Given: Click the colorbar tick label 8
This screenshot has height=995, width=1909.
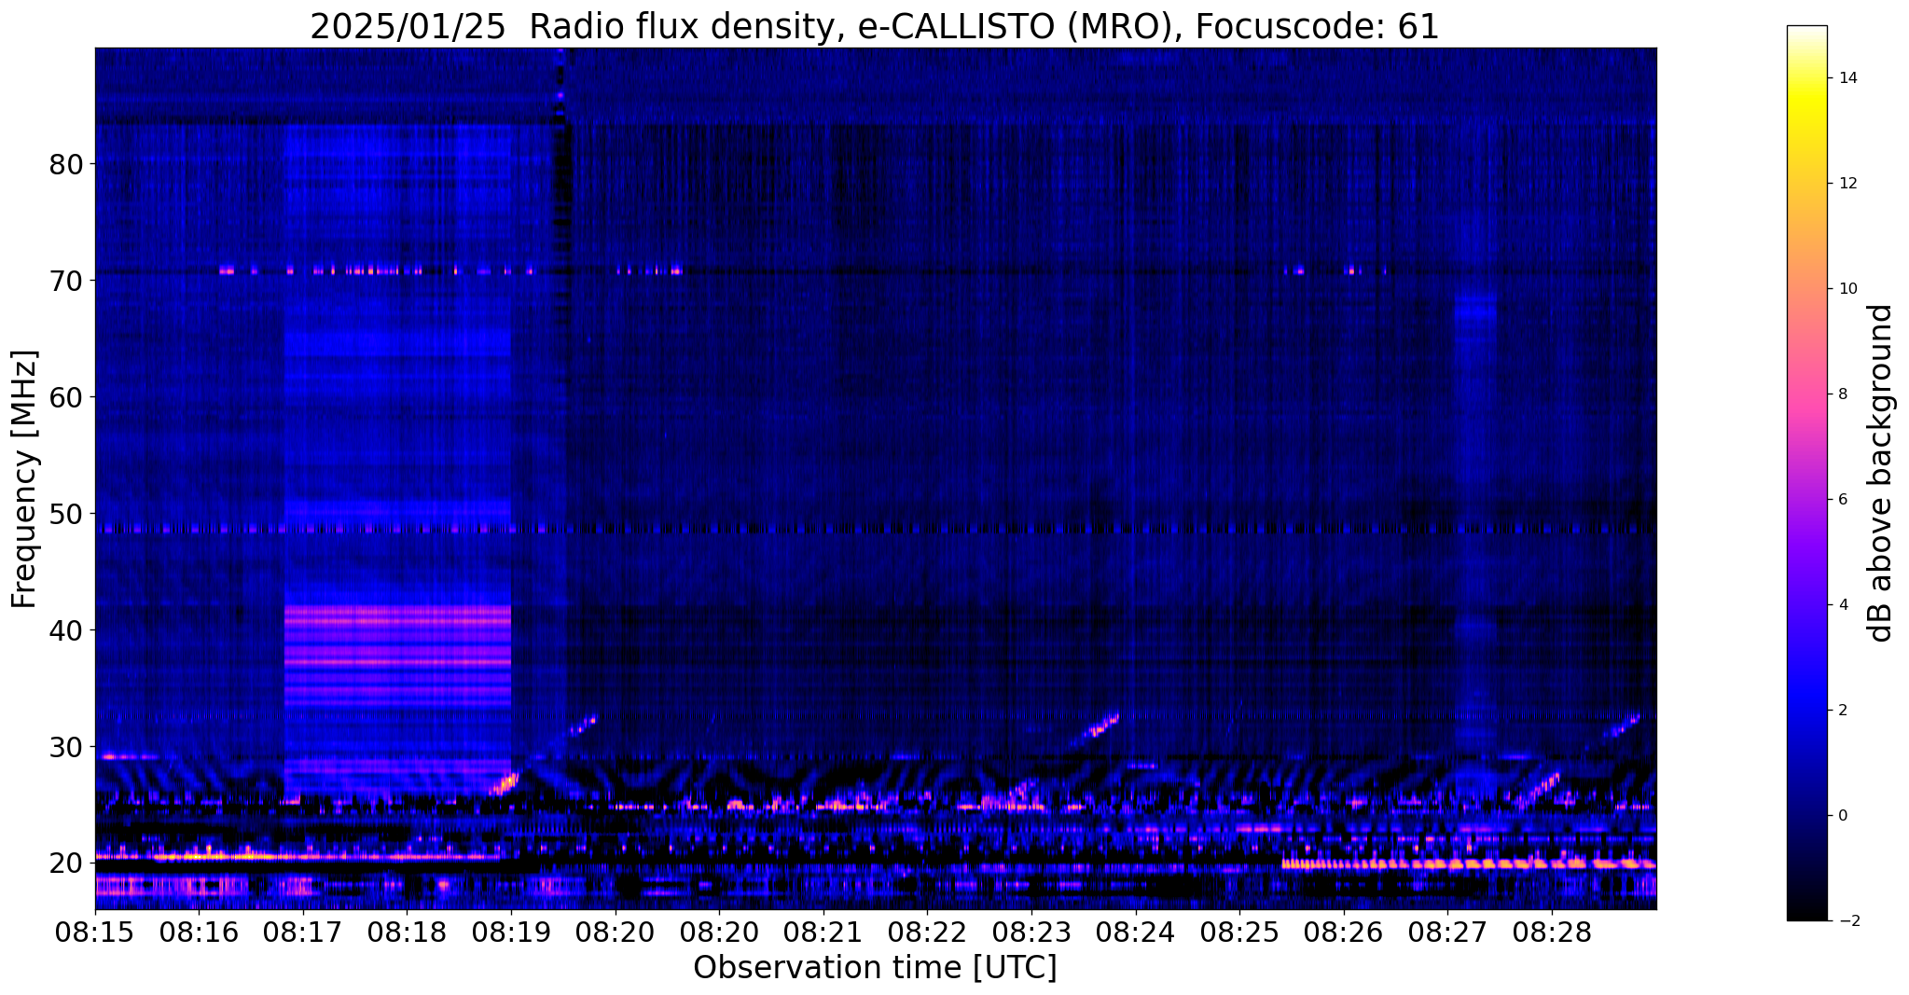Looking at the screenshot, I should 1842,394.
